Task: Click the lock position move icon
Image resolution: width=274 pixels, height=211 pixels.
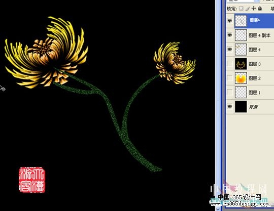Action: (x=254, y=9)
